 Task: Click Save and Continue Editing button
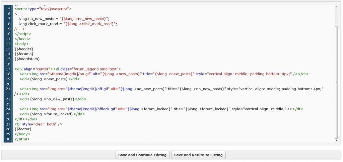142,155
